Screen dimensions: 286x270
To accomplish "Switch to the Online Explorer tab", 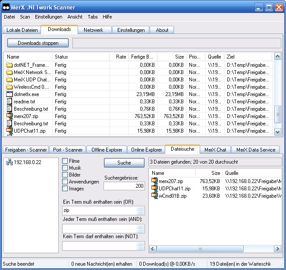I will click(147, 150).
